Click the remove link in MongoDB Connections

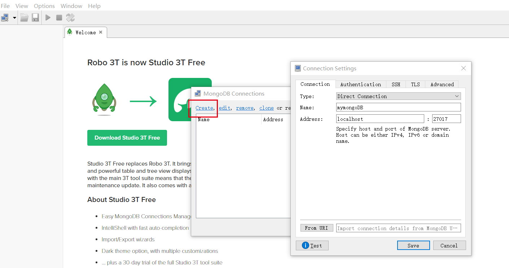click(245, 108)
